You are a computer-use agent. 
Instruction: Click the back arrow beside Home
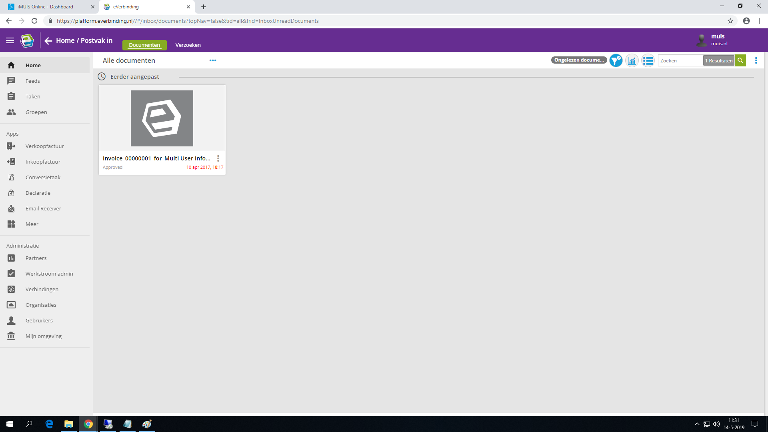tap(48, 41)
